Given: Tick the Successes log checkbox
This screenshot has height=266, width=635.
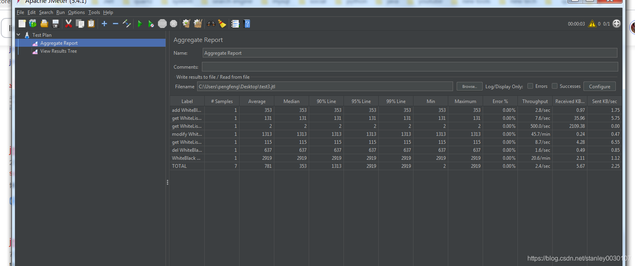Looking at the screenshot, I should pyautogui.click(x=555, y=86).
